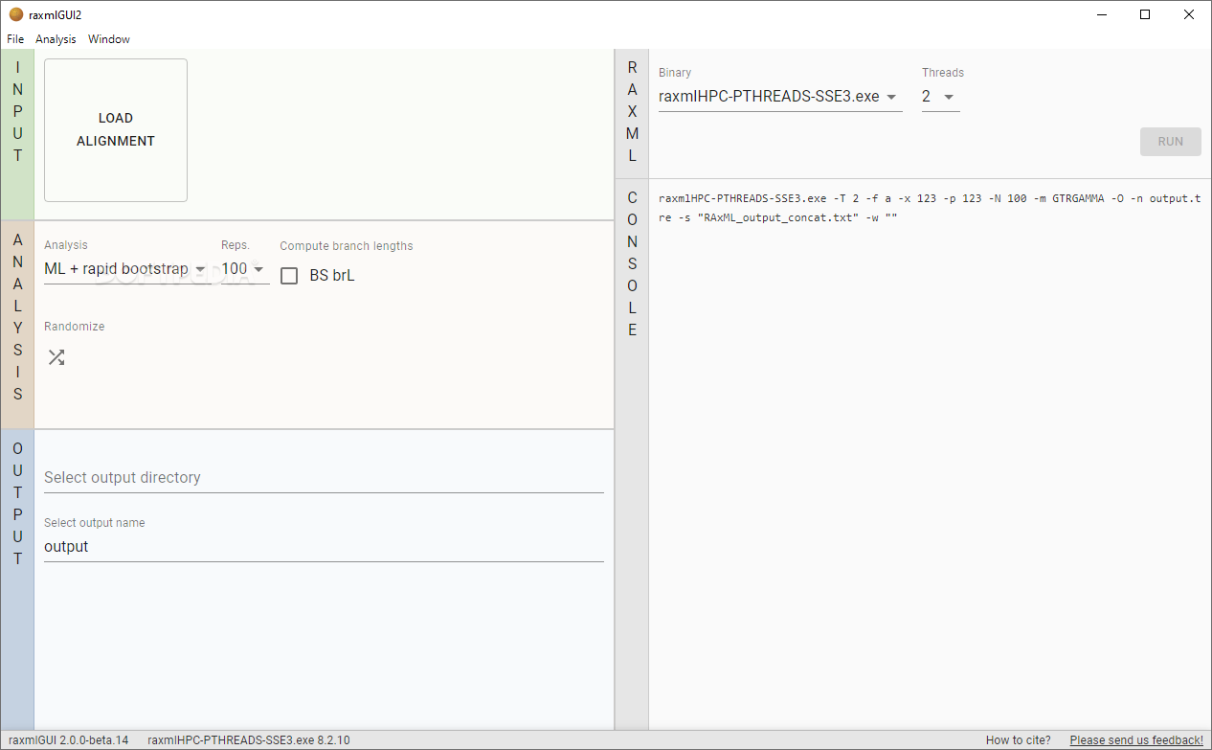Click the Randomize label
The width and height of the screenshot is (1212, 750).
point(75,327)
